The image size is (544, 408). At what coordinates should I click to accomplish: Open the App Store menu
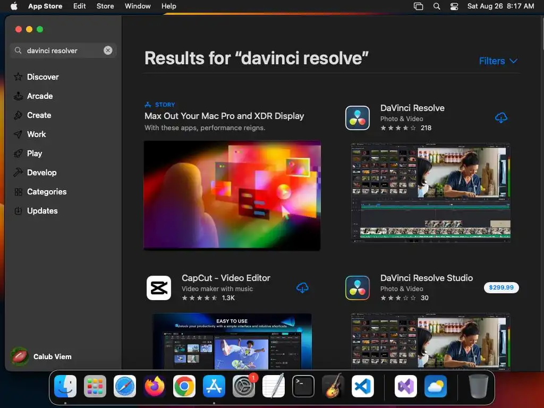(45, 6)
